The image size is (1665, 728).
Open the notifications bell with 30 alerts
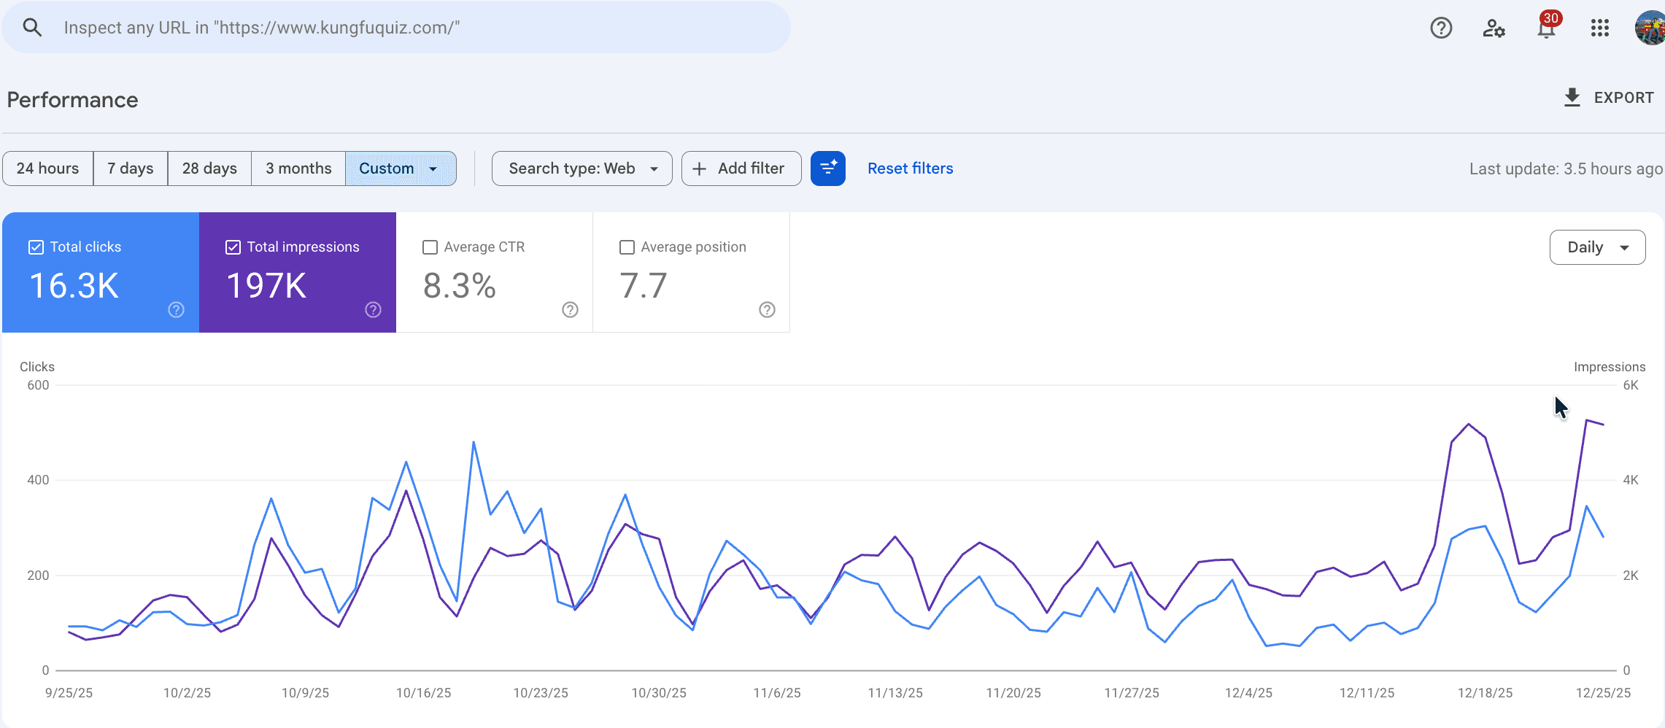click(x=1546, y=28)
